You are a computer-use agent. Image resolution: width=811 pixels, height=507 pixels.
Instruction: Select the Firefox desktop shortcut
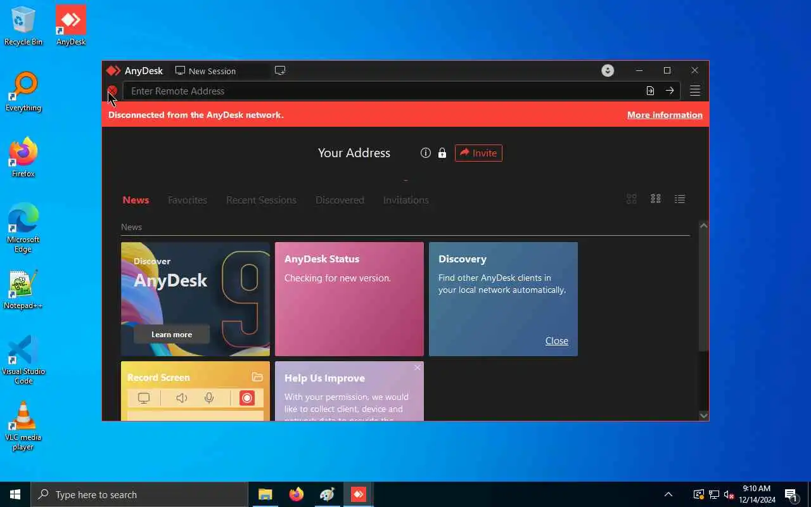pyautogui.click(x=23, y=158)
